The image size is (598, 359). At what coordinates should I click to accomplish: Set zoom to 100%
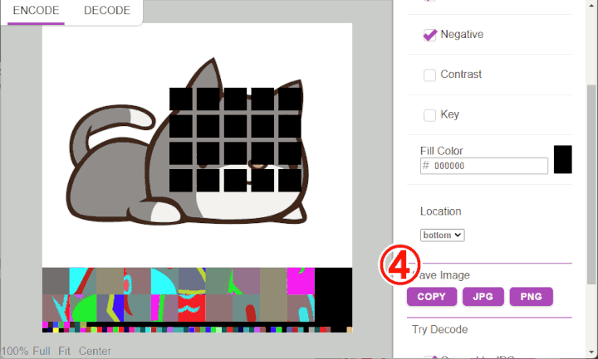[x=15, y=351]
